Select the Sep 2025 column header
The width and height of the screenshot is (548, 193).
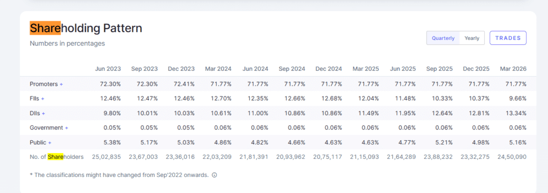[x=439, y=69]
